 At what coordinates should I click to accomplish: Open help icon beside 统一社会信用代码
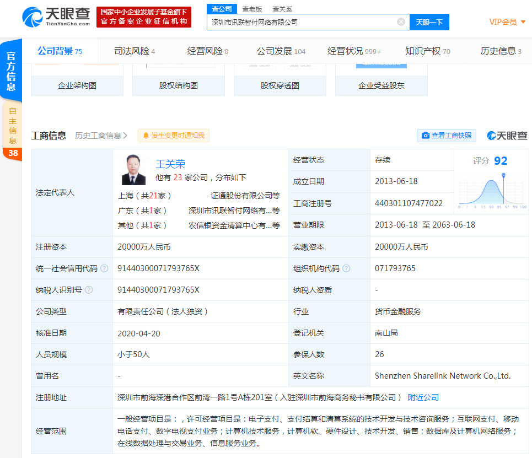point(105,268)
